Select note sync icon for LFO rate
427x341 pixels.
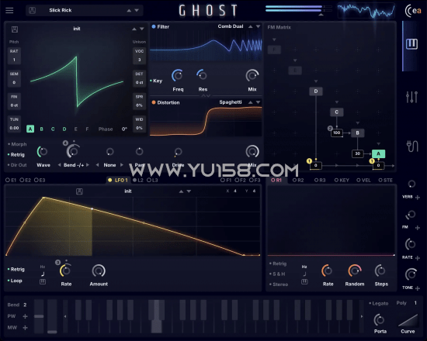pos(43,274)
